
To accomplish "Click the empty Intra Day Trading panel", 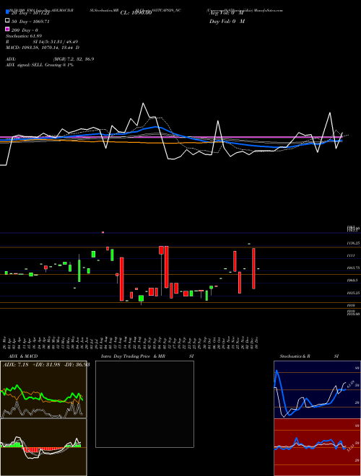I will point(144,404).
